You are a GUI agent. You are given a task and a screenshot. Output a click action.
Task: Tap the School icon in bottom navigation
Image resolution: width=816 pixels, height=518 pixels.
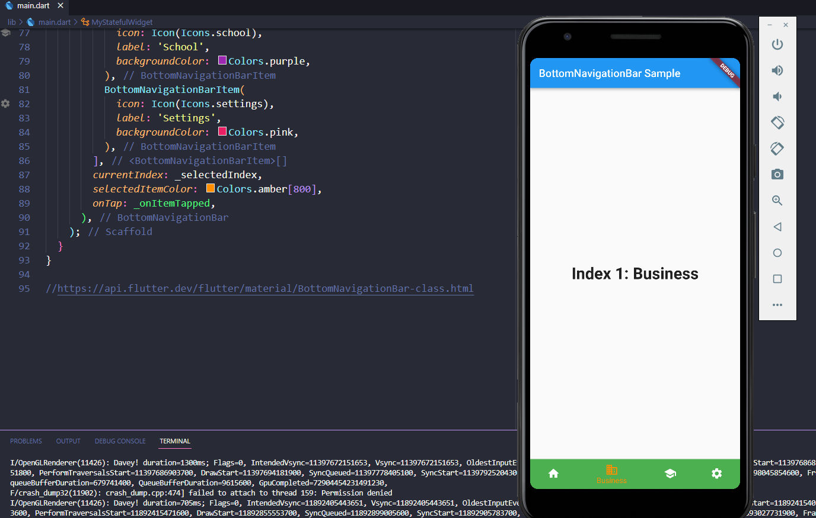click(670, 474)
